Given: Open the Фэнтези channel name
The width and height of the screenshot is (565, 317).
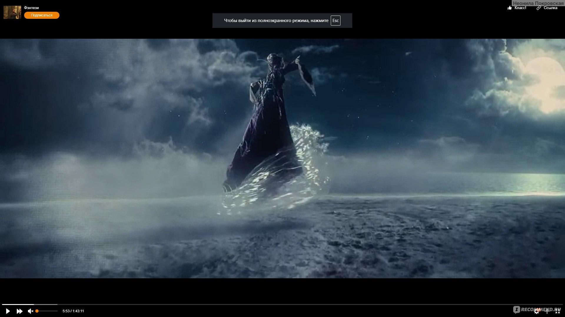Looking at the screenshot, I should (x=31, y=8).
